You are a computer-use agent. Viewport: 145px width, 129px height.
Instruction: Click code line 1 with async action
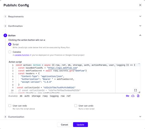76,65
